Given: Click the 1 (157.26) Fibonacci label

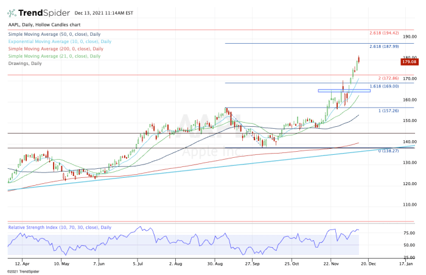Looking at the screenshot, I should click(388, 111).
